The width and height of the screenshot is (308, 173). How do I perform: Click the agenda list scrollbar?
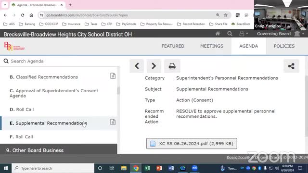118,91
